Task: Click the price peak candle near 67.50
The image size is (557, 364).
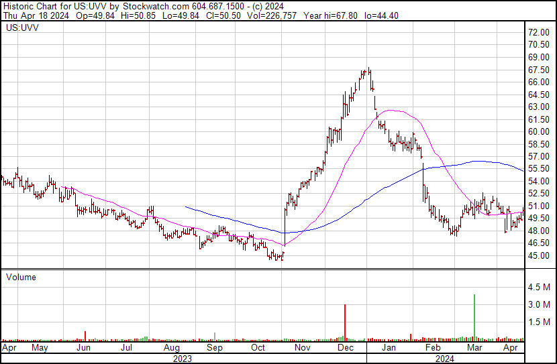Action: click(x=369, y=71)
